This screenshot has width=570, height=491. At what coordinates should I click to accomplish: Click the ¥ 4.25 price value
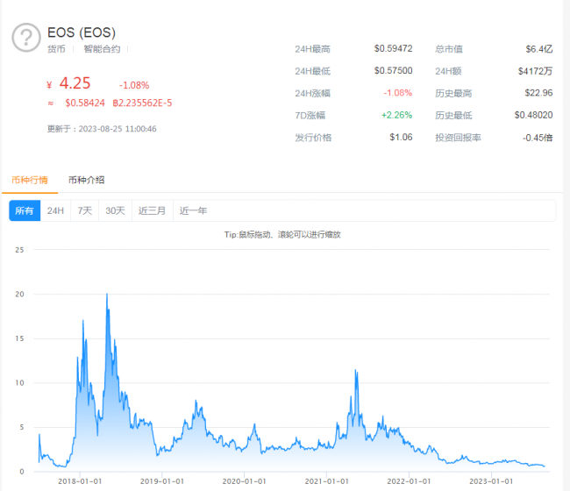point(68,83)
